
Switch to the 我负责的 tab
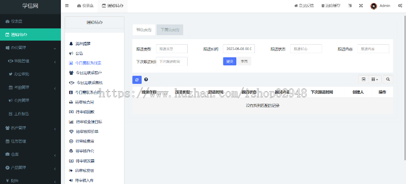pos(144,30)
